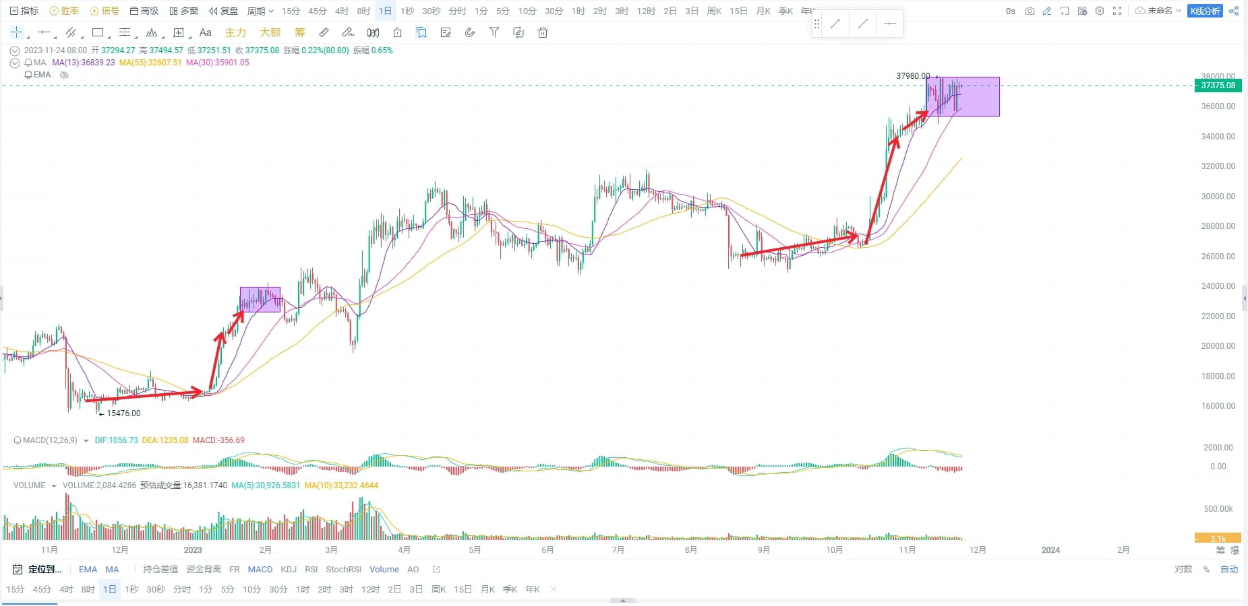
Task: Select the horizontal line drawing tool
Action: pyautogui.click(x=43, y=32)
